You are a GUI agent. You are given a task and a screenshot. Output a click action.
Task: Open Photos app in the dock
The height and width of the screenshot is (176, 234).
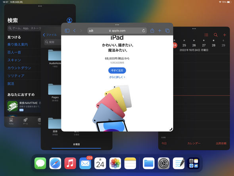[115, 163]
